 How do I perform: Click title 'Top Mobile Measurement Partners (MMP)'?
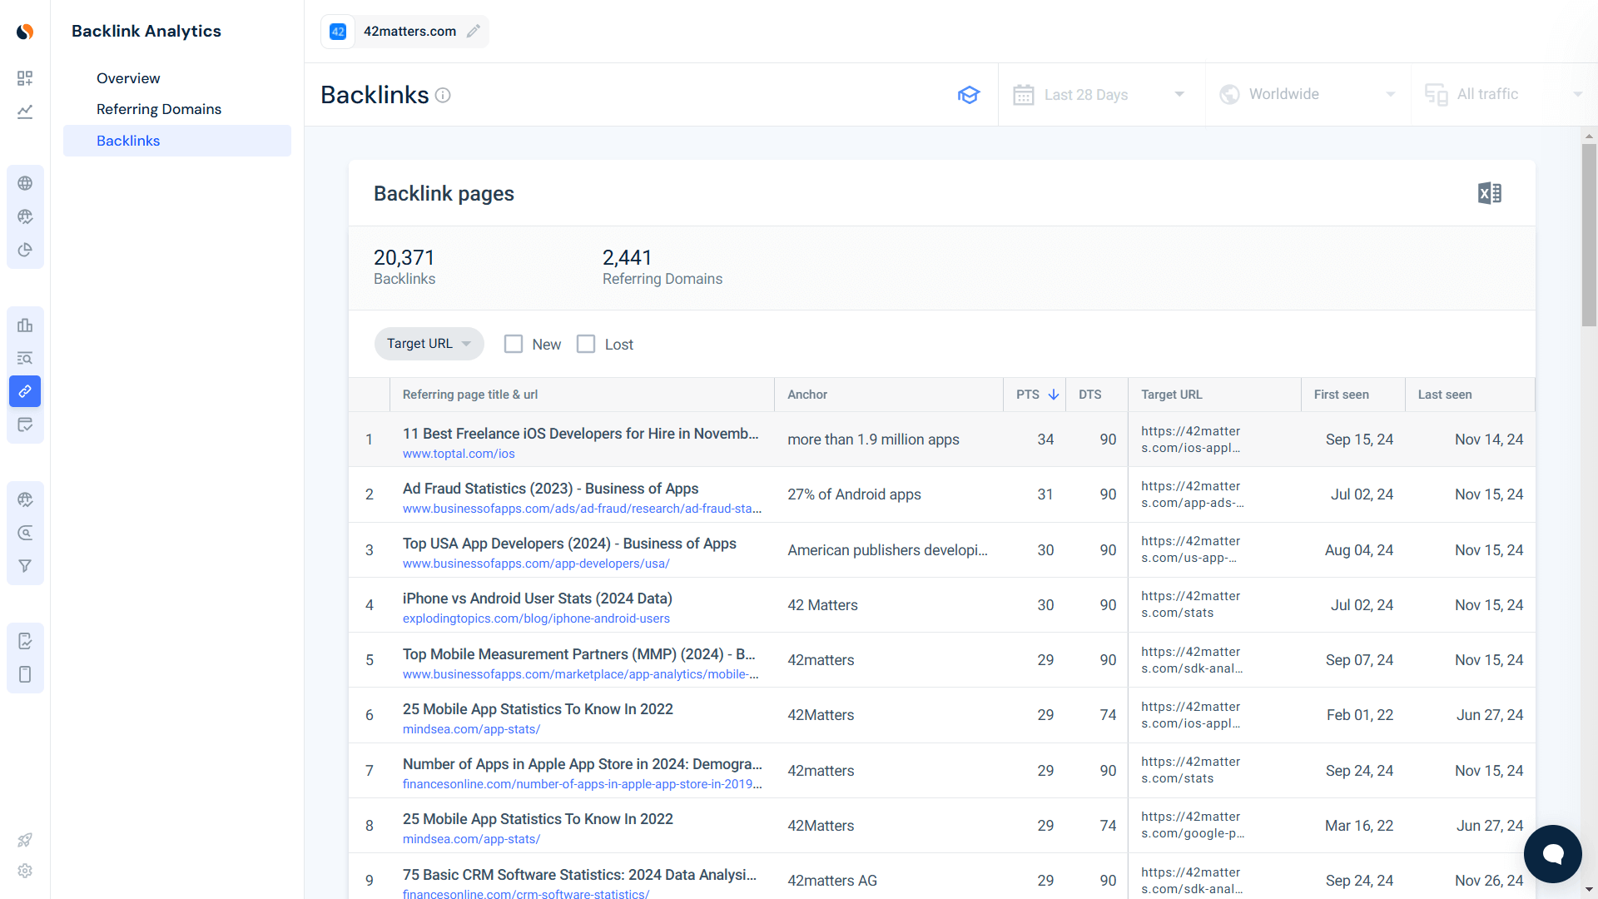578,654
